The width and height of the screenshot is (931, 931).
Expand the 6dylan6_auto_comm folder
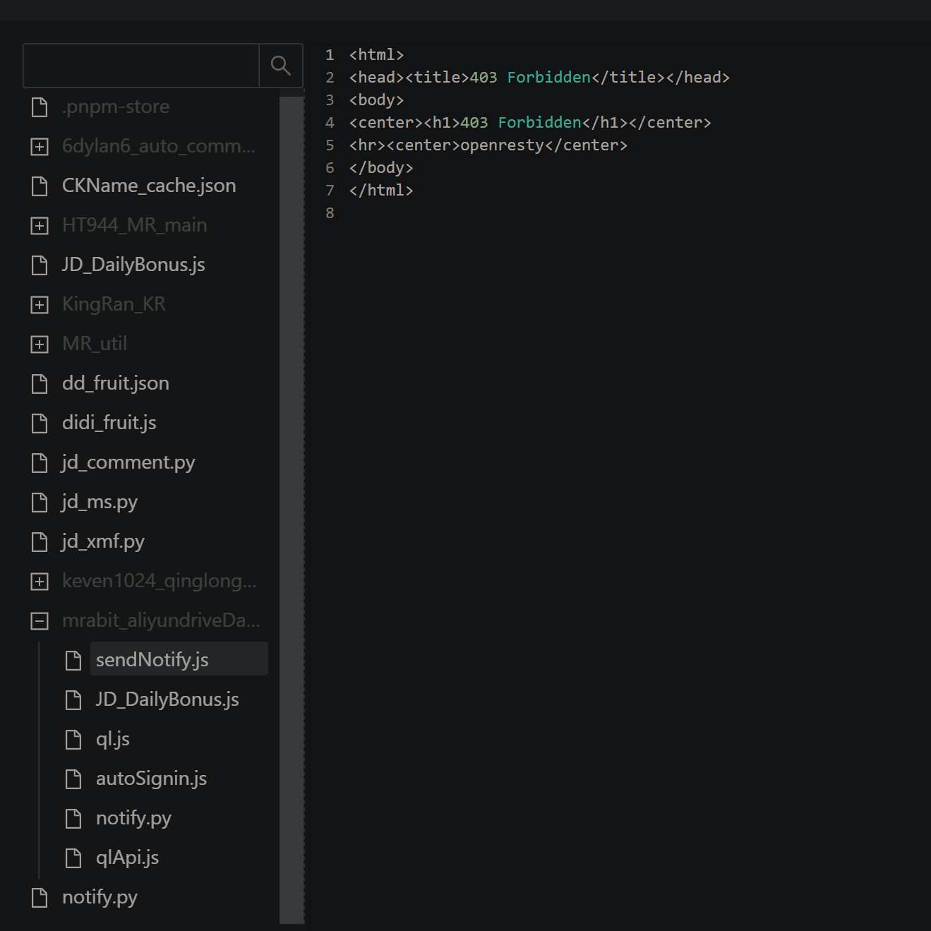coord(39,146)
